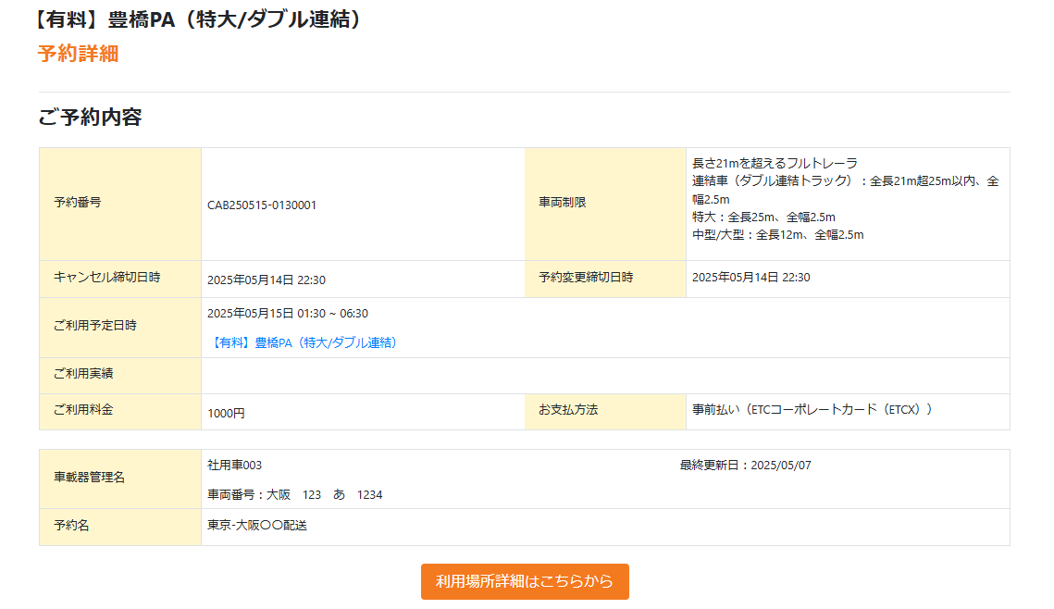This screenshot has height=609, width=1054.
Task: Select the reservation number CAB250515-0130001
Action: point(262,205)
